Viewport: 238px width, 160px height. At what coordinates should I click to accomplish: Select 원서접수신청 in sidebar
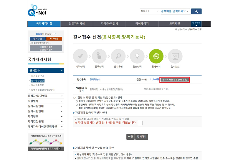[37, 81]
